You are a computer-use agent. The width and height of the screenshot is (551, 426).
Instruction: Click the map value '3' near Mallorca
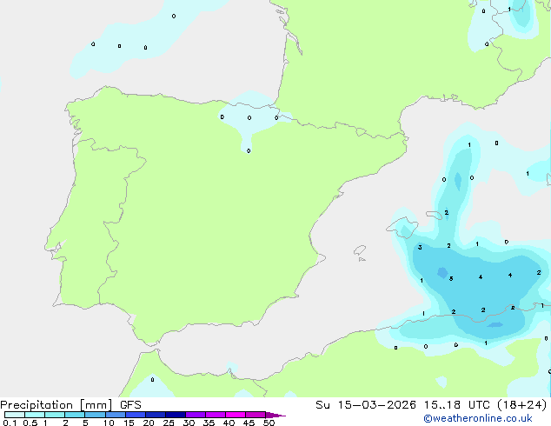[x=420, y=248]
